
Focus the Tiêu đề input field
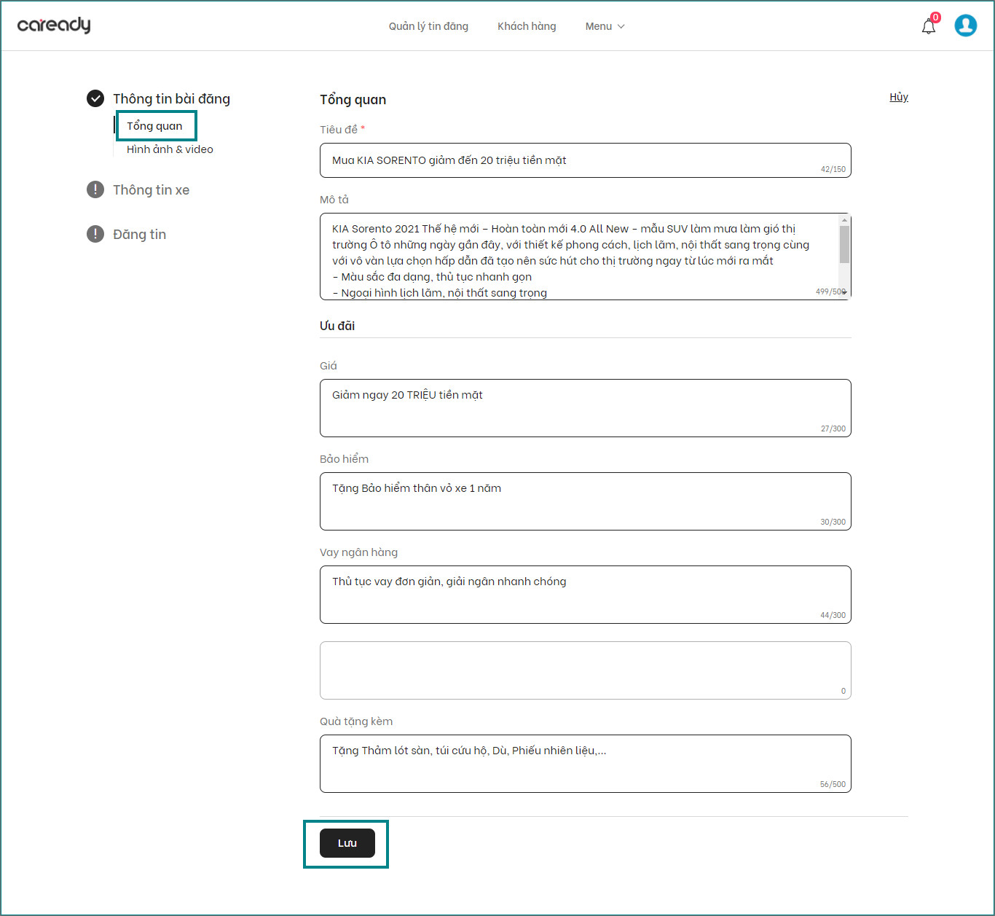pyautogui.click(x=586, y=160)
